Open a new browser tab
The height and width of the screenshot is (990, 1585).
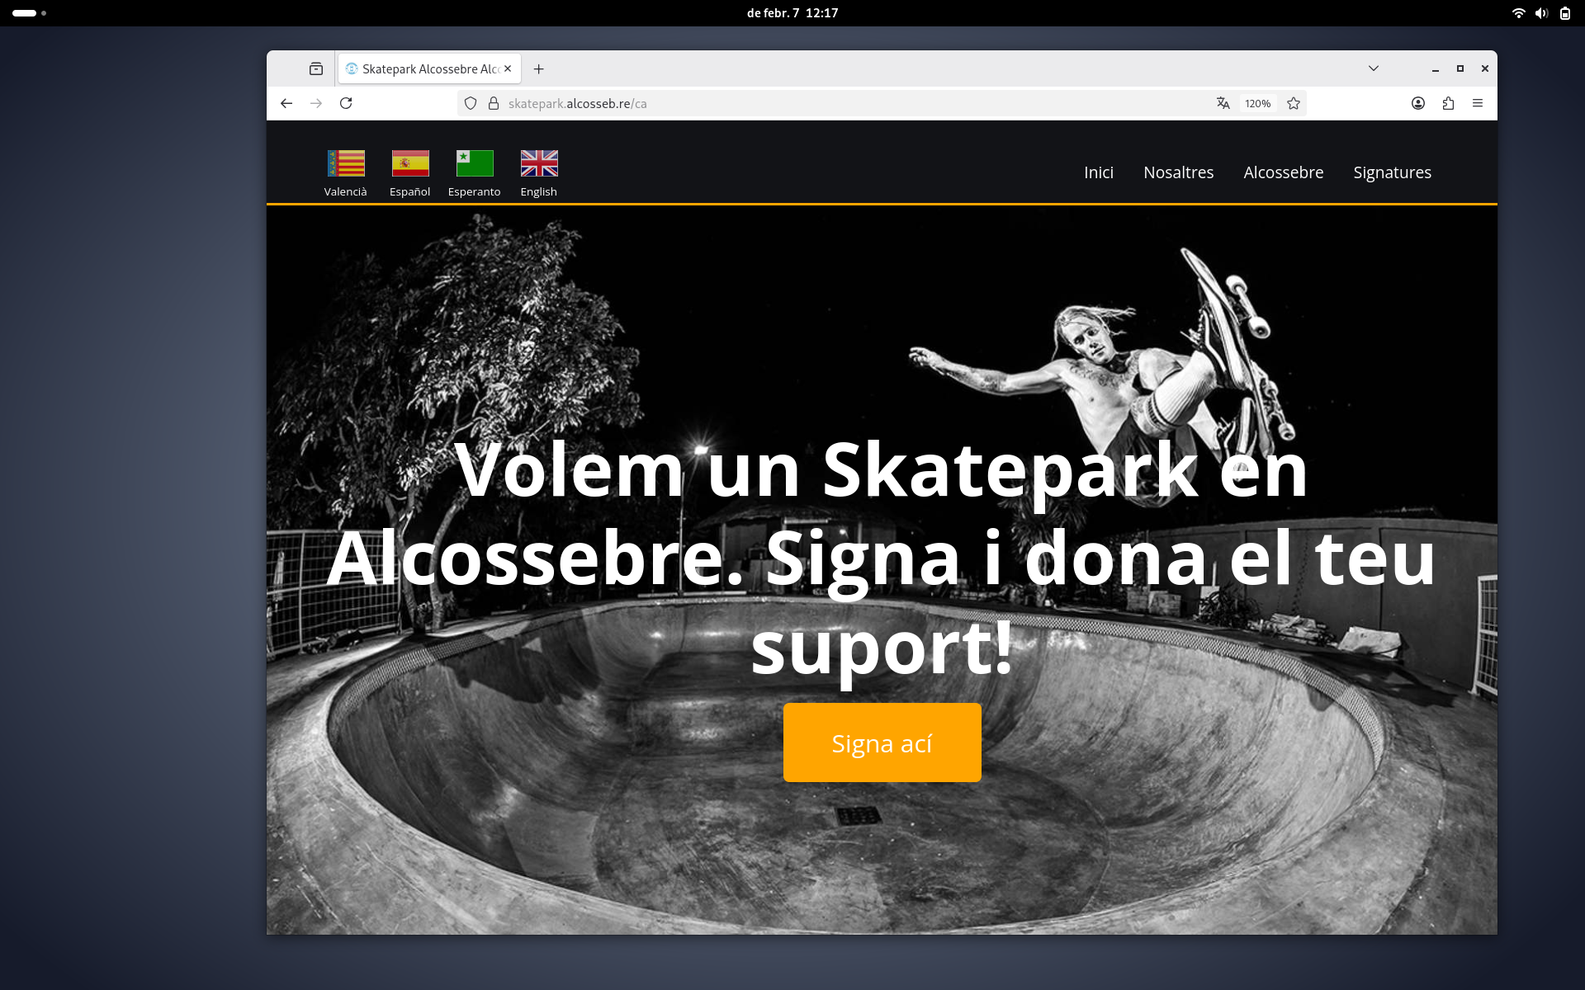point(539,69)
